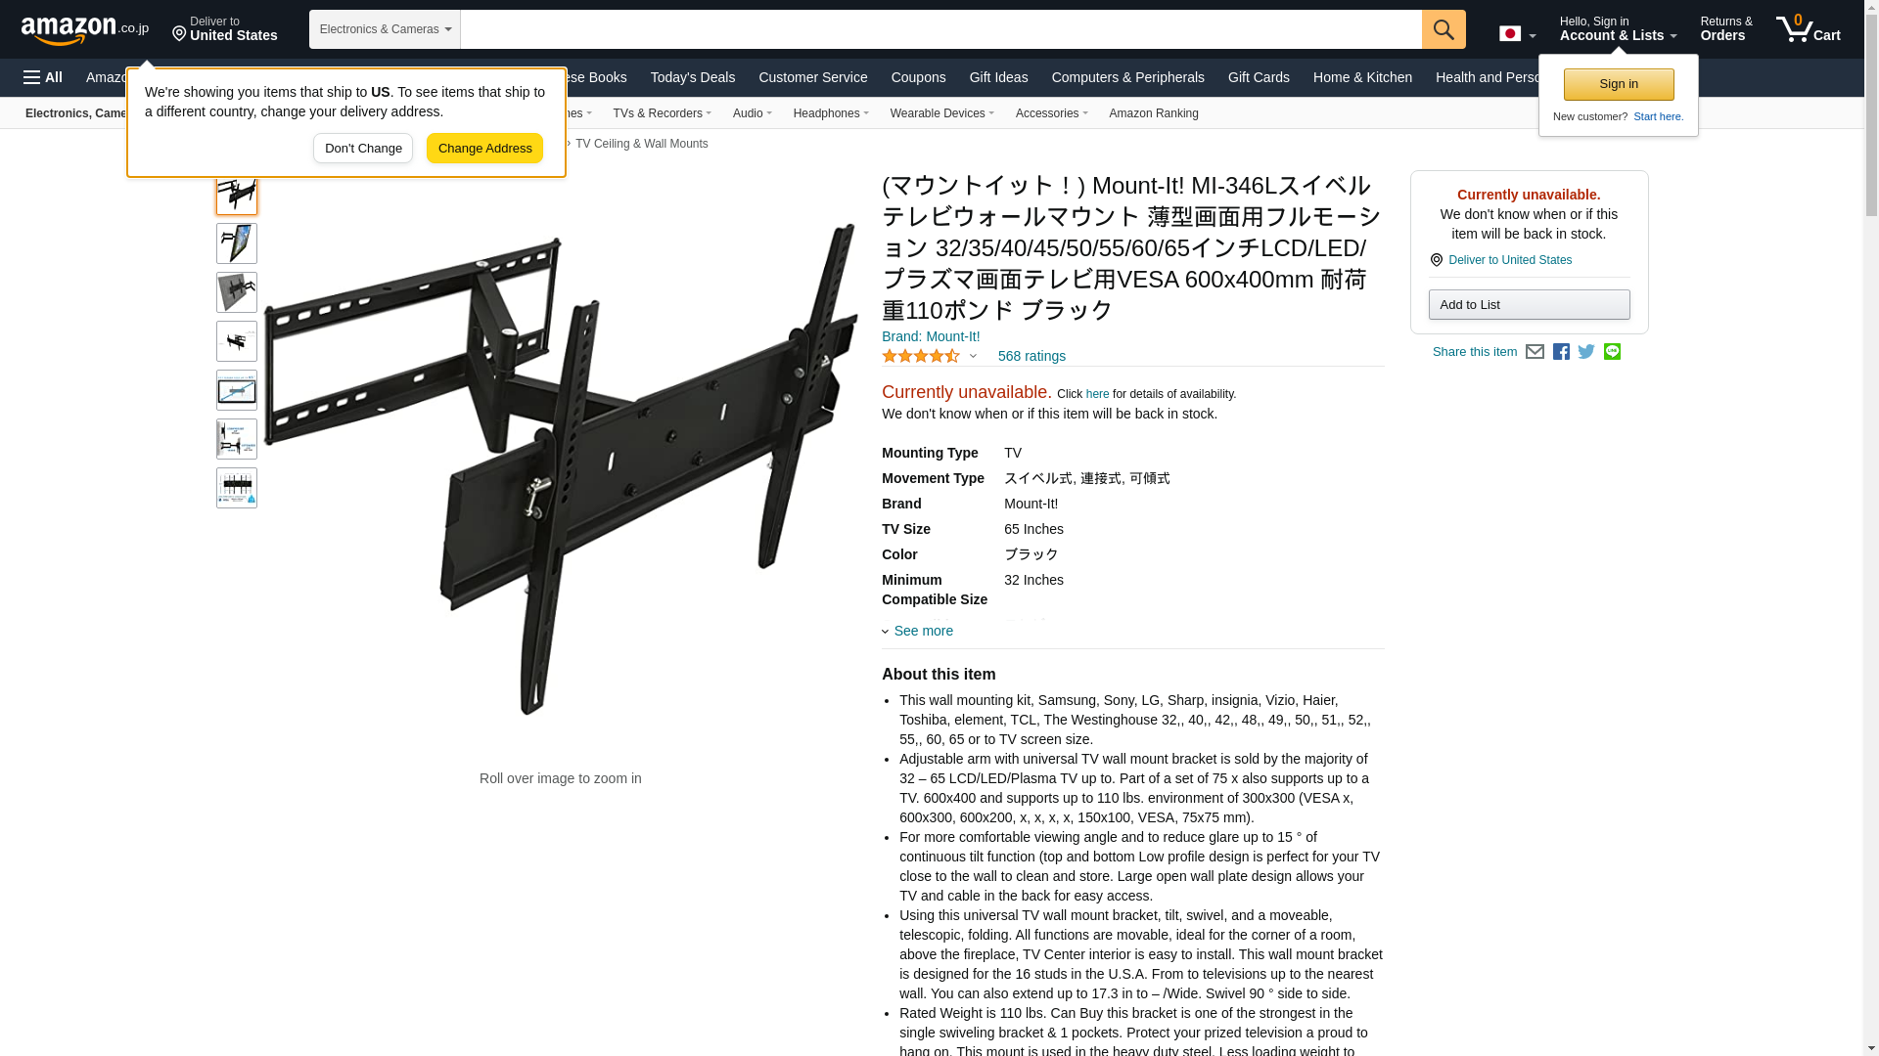Share item via email icon
This screenshot has height=1056, width=1879.
(x=1535, y=352)
